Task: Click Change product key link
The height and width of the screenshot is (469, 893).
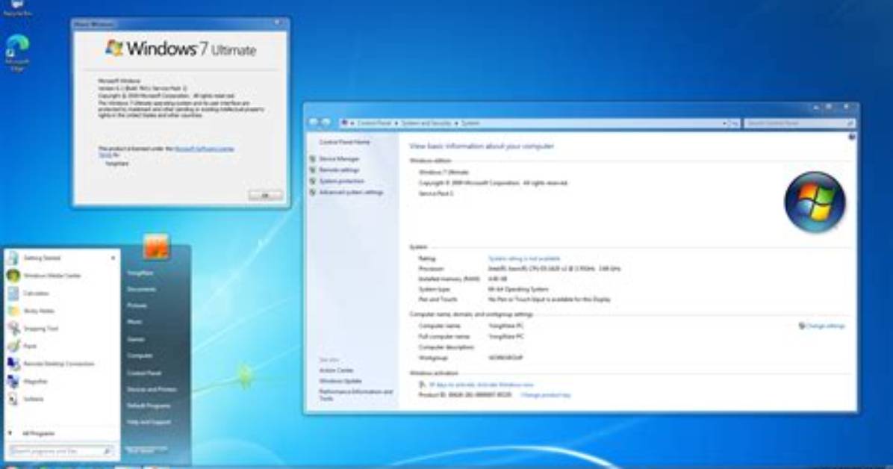Action: [x=545, y=395]
